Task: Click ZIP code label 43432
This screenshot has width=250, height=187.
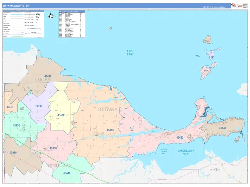Action: 61,115
